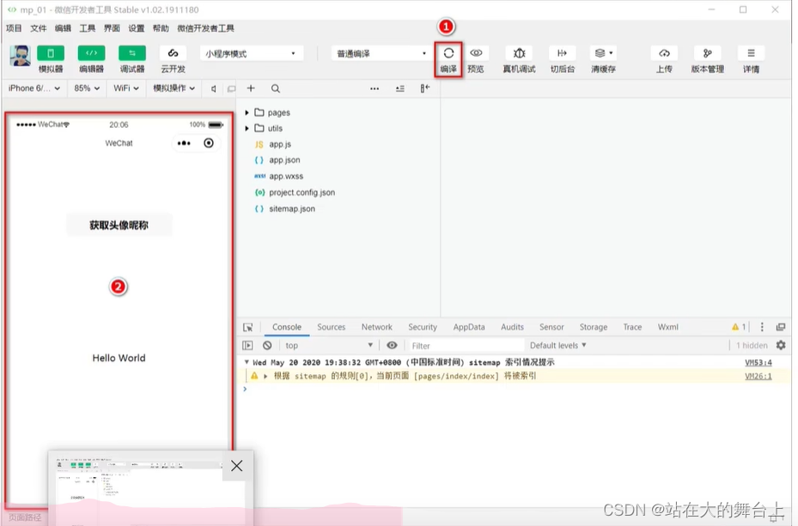Image resolution: width=798 pixels, height=526 pixels.
Task: Click the simulator capsule close circle
Action: coord(209,143)
